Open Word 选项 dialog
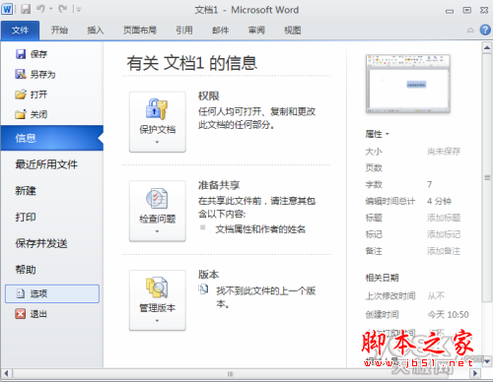This screenshot has width=493, height=382. pyautogui.click(x=52, y=293)
